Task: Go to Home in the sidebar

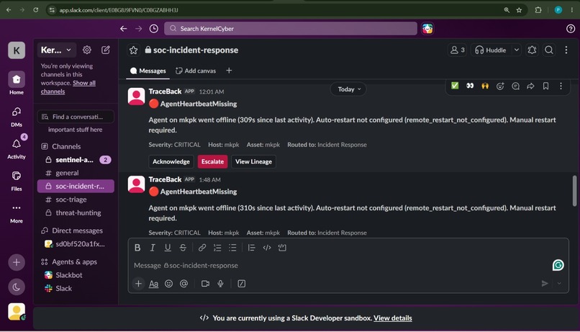Action: point(17,84)
